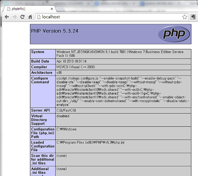This screenshot has height=176, width=198.
Task: Click the PHP Version 5.3.24 heading
Action: tap(55, 31)
